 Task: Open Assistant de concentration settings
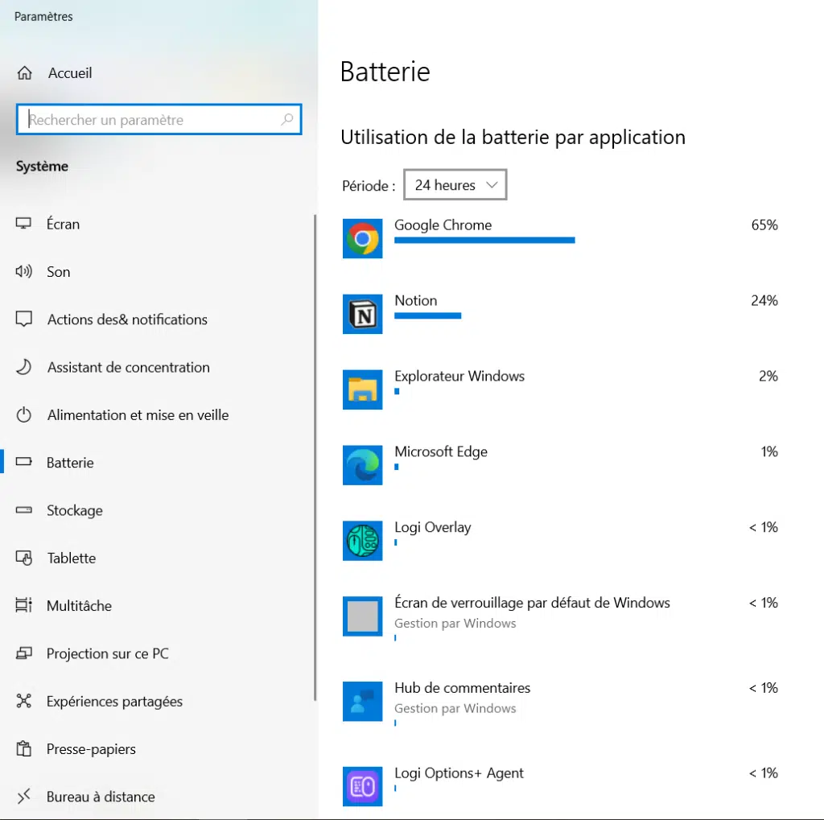click(x=158, y=367)
